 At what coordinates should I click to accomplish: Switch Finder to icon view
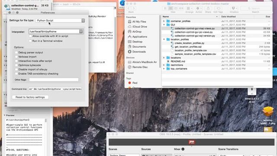(x=165, y=8)
